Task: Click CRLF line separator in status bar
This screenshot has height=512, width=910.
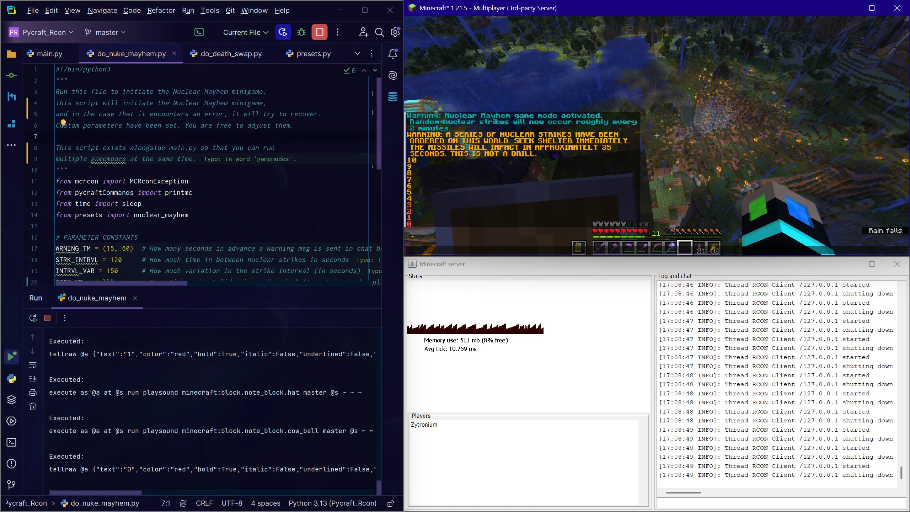Action: [204, 503]
